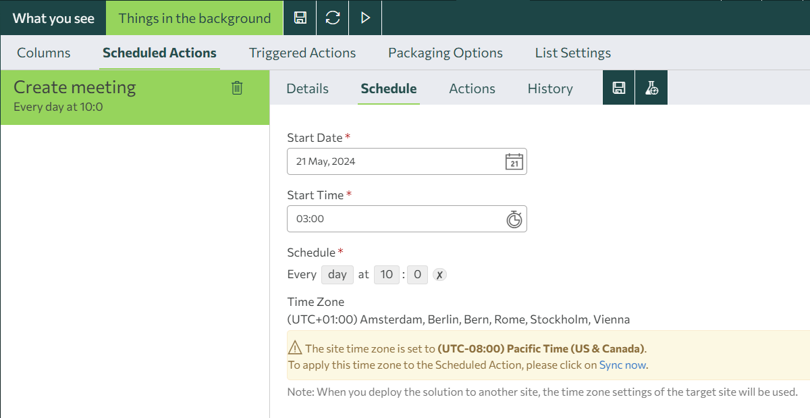Viewport: 810px width, 418px height.
Task: Click the warning triangle icon
Action: 295,348
